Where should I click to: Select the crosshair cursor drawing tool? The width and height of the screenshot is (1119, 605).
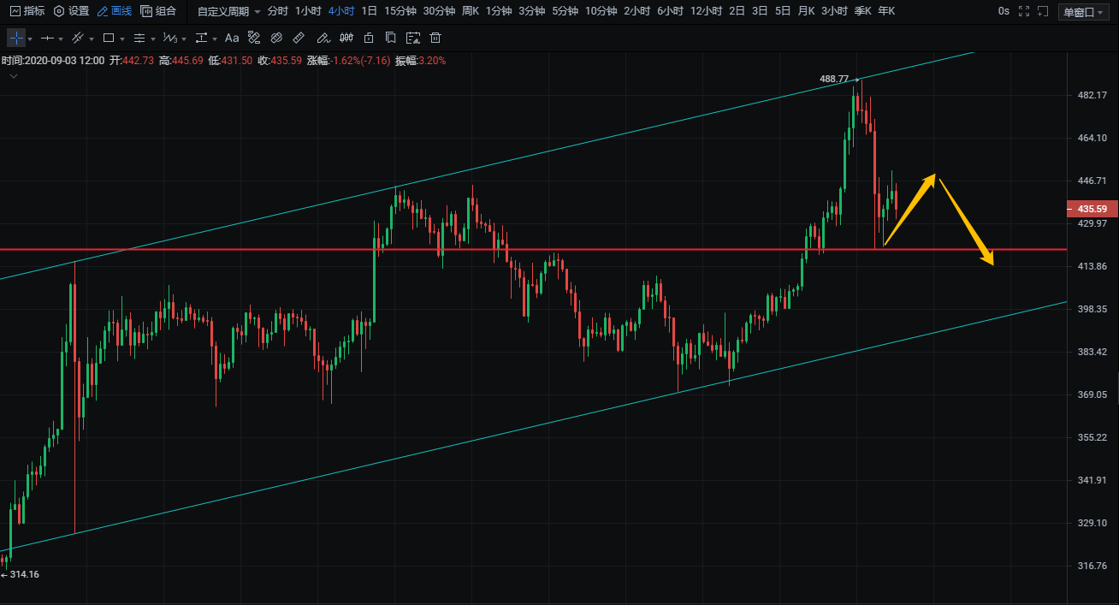pos(16,39)
